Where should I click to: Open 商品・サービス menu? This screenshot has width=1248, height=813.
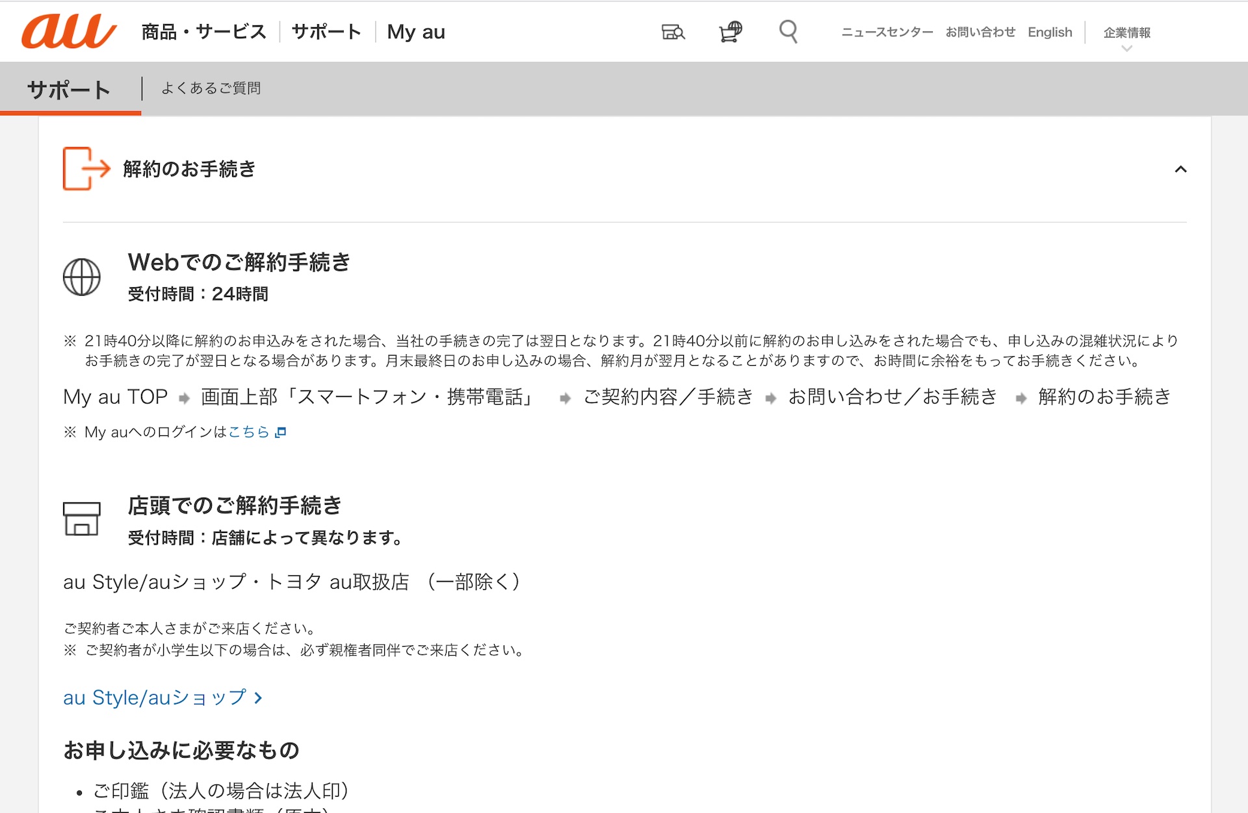click(x=204, y=32)
